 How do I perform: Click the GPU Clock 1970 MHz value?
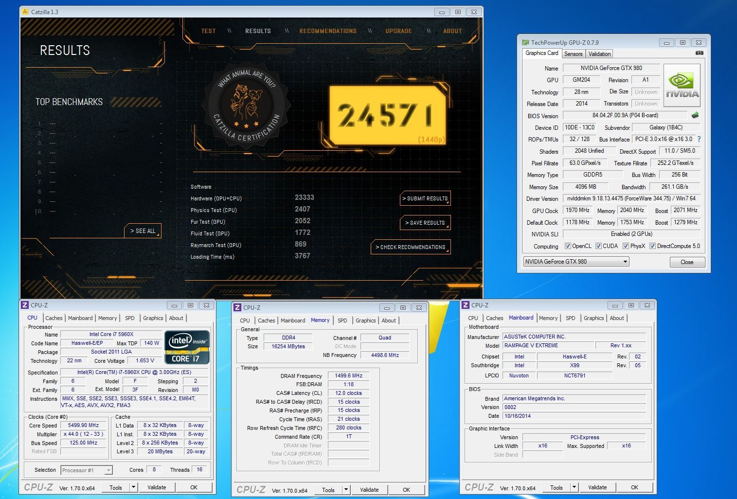tap(577, 210)
